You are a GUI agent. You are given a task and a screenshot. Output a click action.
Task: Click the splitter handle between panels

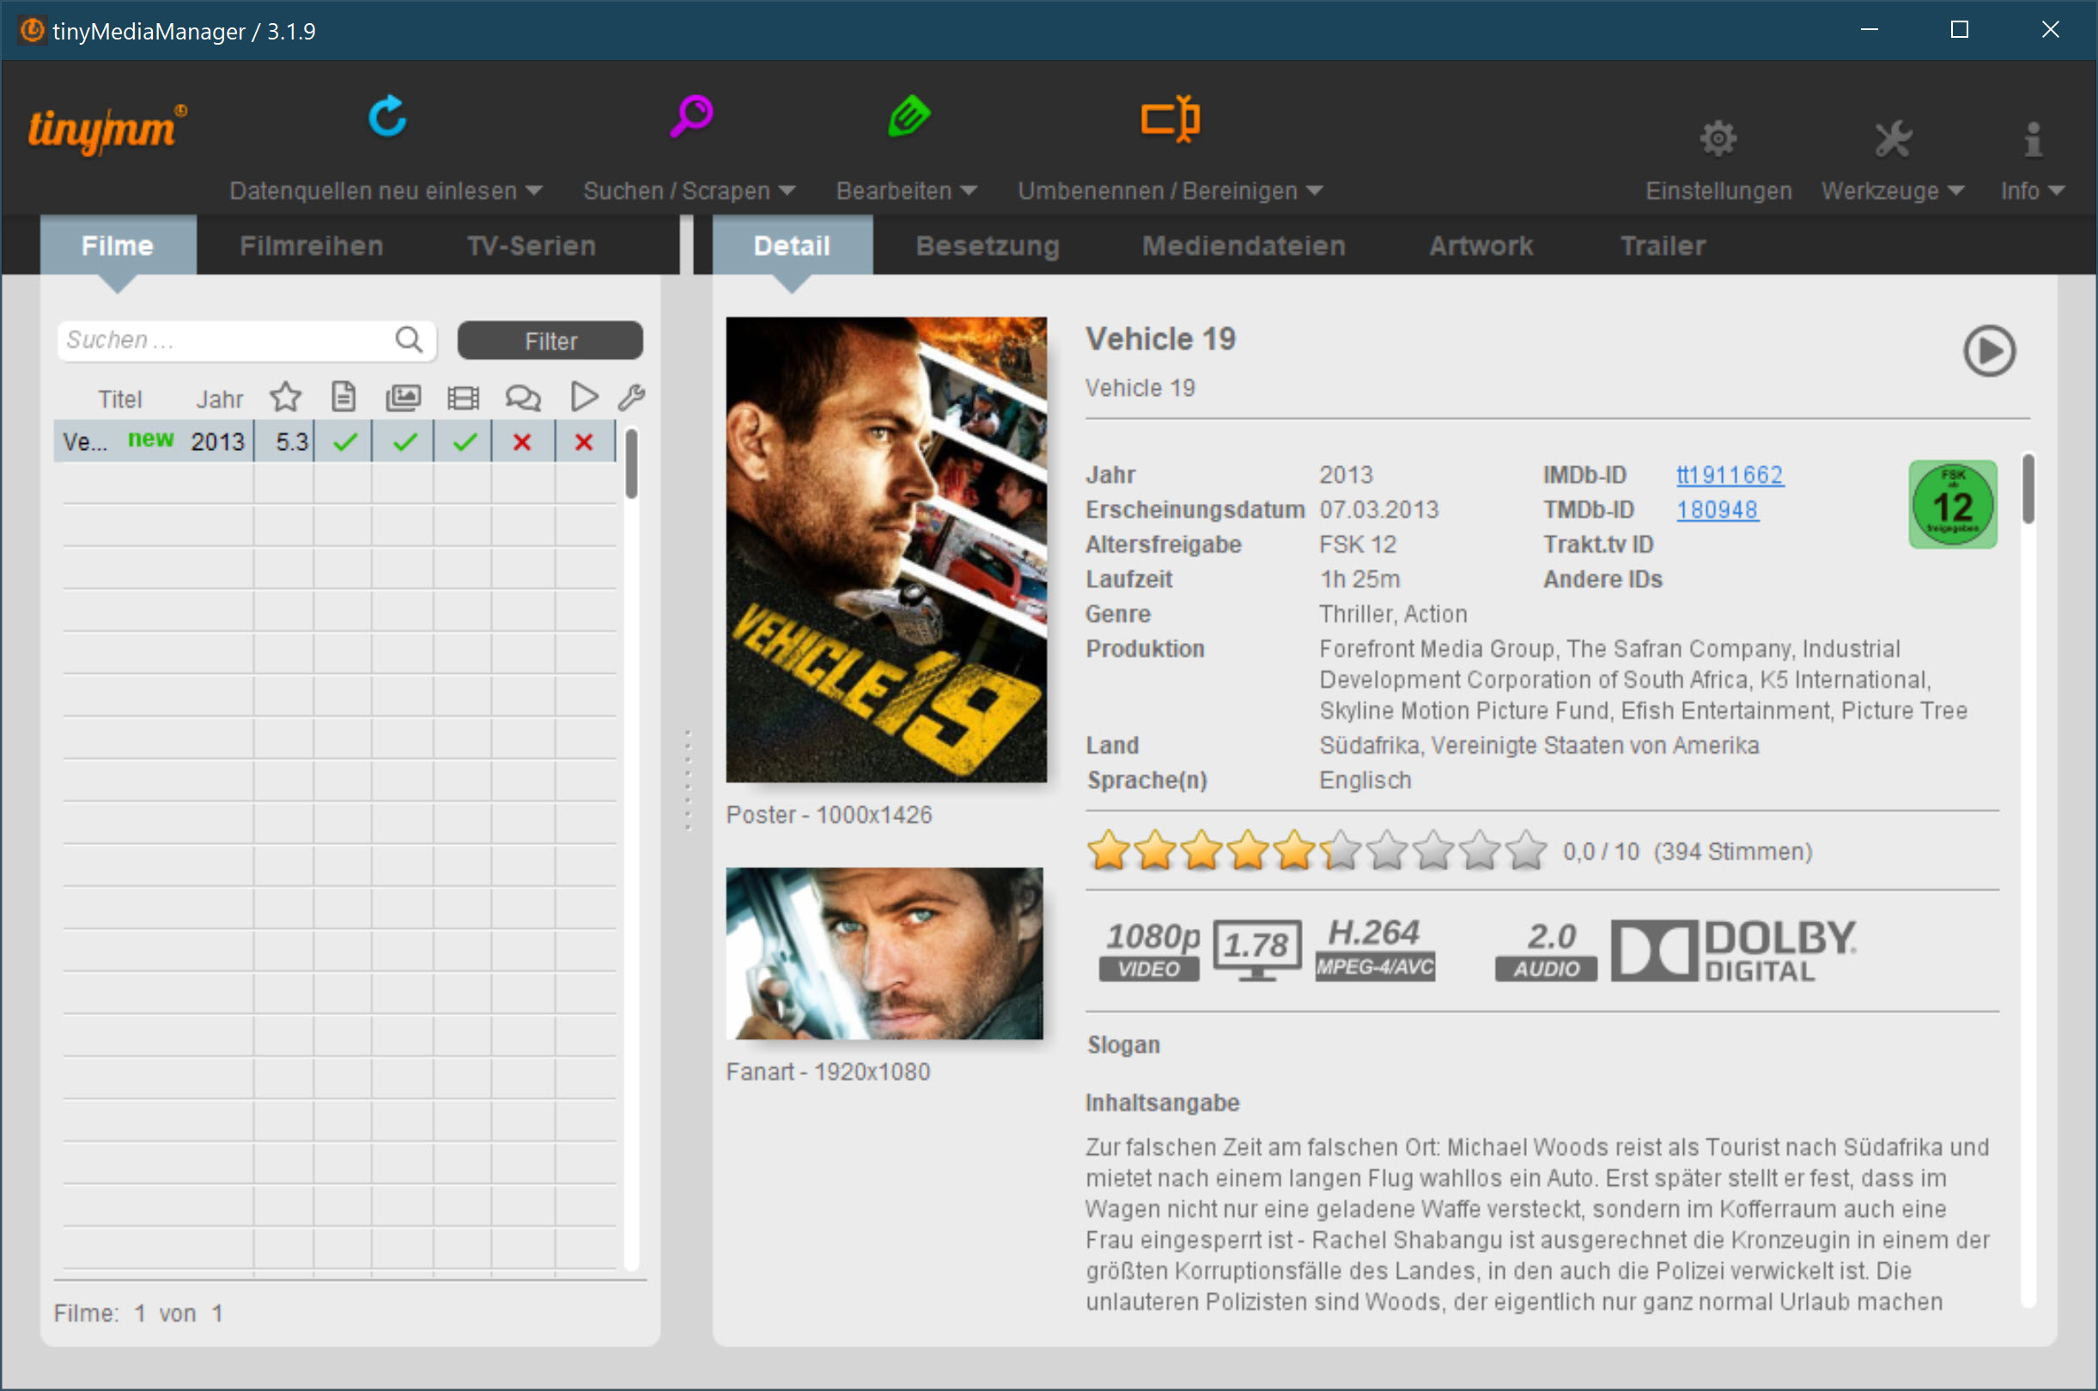click(x=687, y=781)
